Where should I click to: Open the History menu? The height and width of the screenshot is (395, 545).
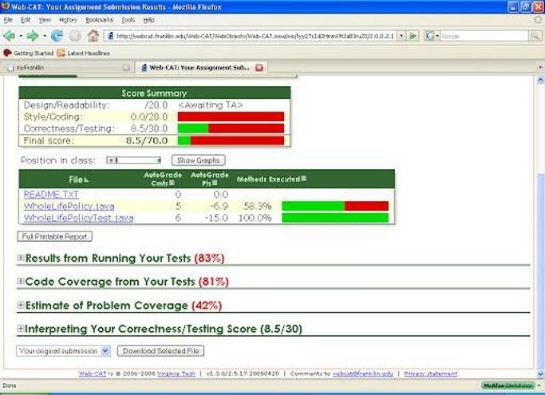(68, 20)
